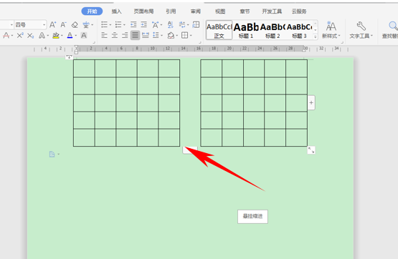Open the paragraph dialog launcher
The image size is (398, 259).
coord(200,42)
